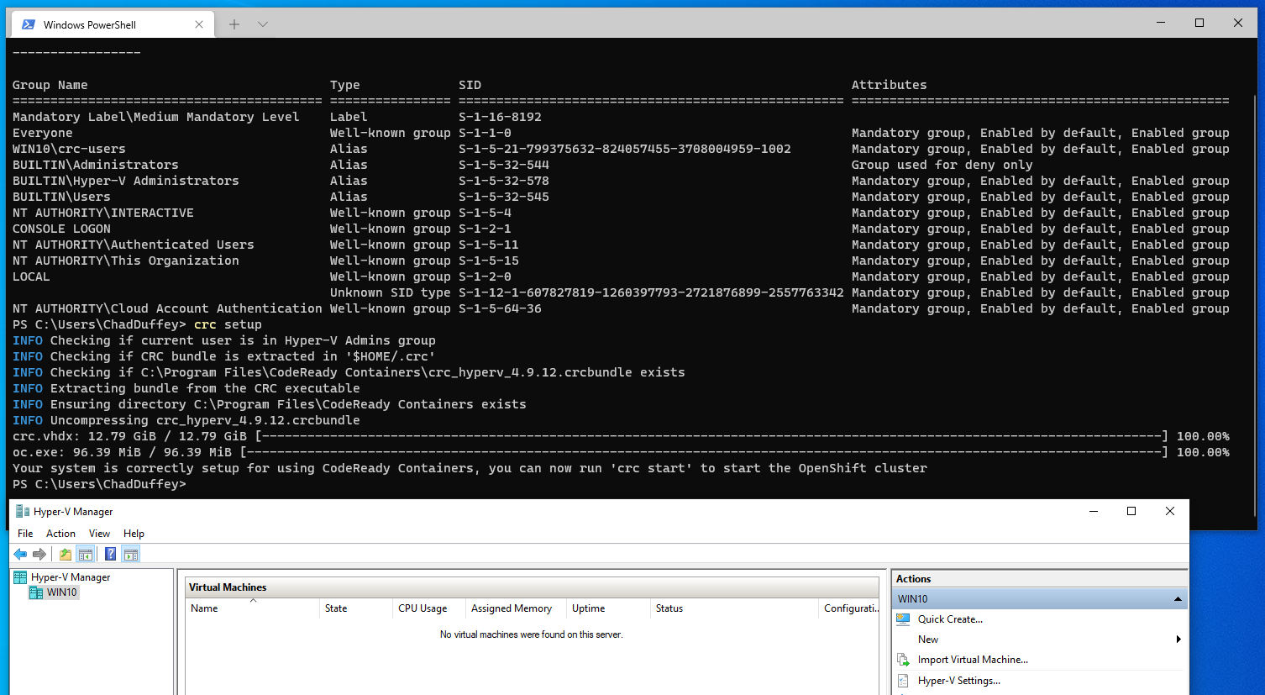Select the Hyper-V Manager root tree node
The width and height of the screenshot is (1265, 695).
71,577
